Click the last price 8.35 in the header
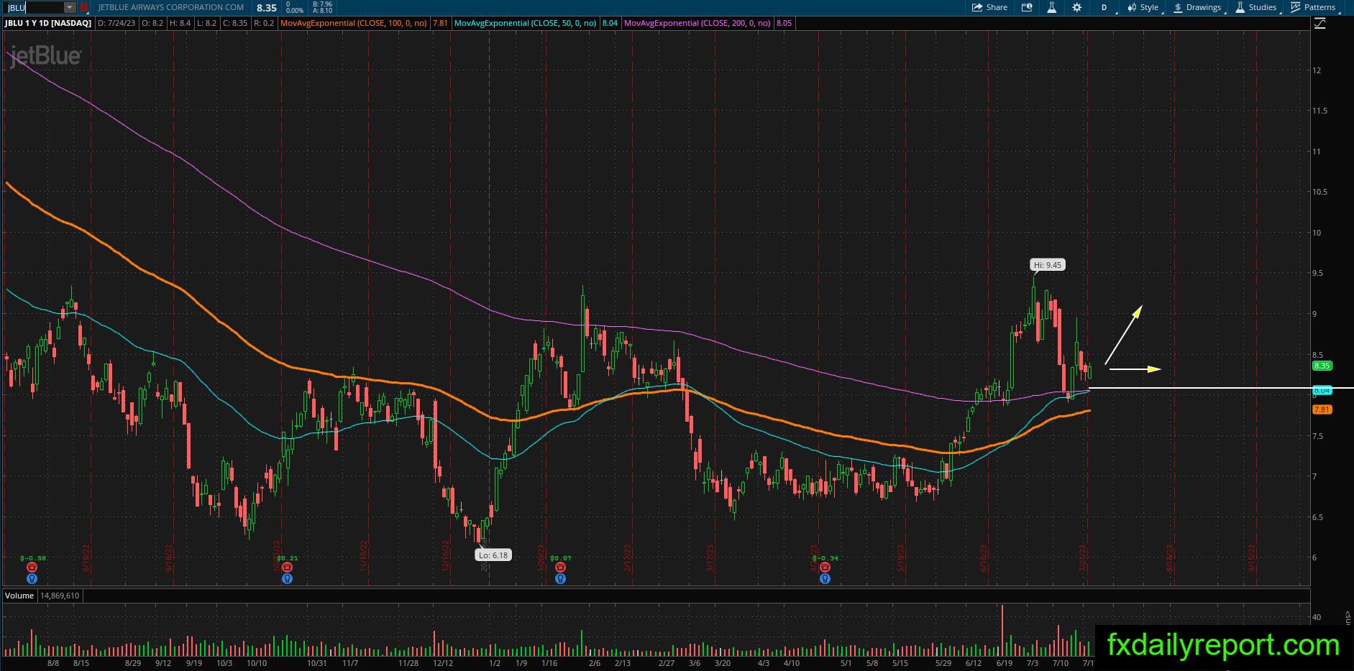This screenshot has width=1354, height=671. (x=267, y=7)
